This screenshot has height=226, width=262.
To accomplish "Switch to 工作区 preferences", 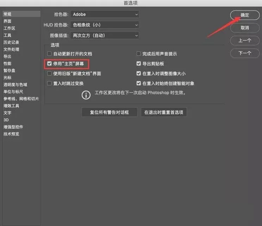I will [x=10, y=28].
